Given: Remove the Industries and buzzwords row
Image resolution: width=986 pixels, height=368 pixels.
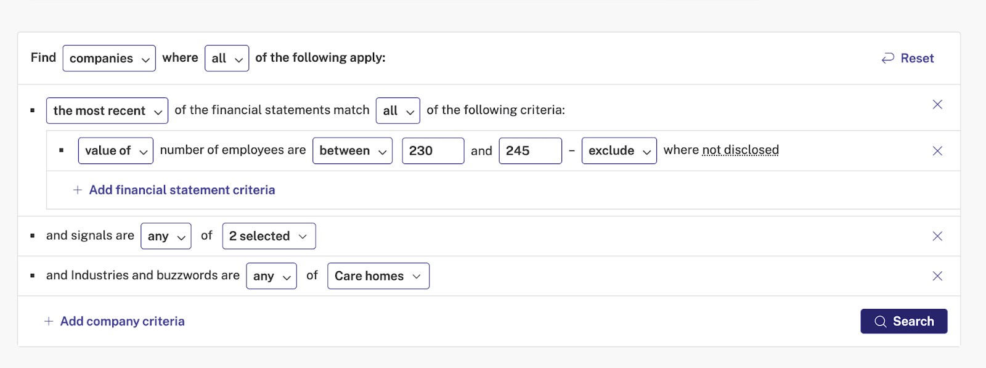Looking at the screenshot, I should coord(937,276).
